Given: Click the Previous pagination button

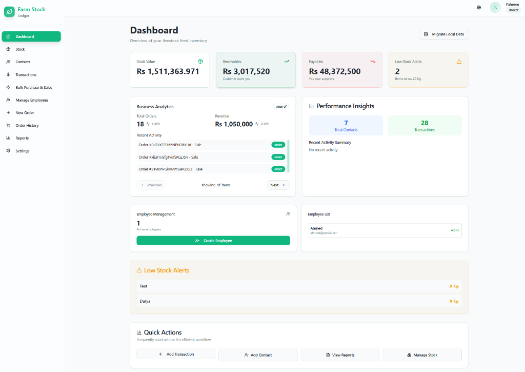Looking at the screenshot, I should [151, 185].
